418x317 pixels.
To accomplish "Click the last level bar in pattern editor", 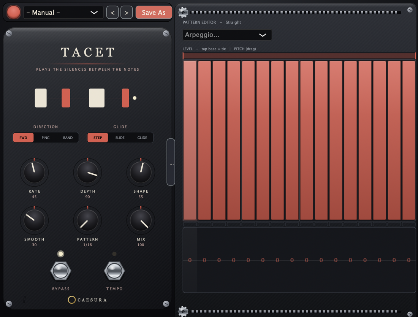I will pos(408,140).
